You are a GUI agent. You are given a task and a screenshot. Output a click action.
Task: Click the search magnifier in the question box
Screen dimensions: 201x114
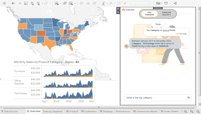[188, 98]
